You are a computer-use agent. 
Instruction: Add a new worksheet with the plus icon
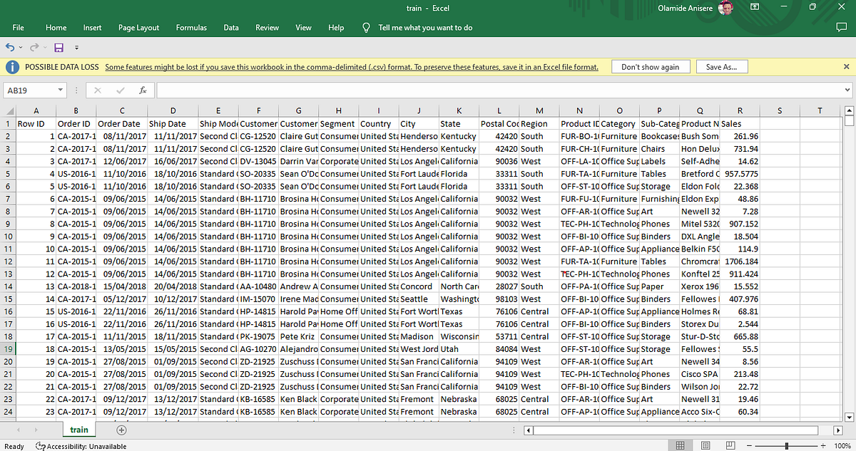click(121, 430)
